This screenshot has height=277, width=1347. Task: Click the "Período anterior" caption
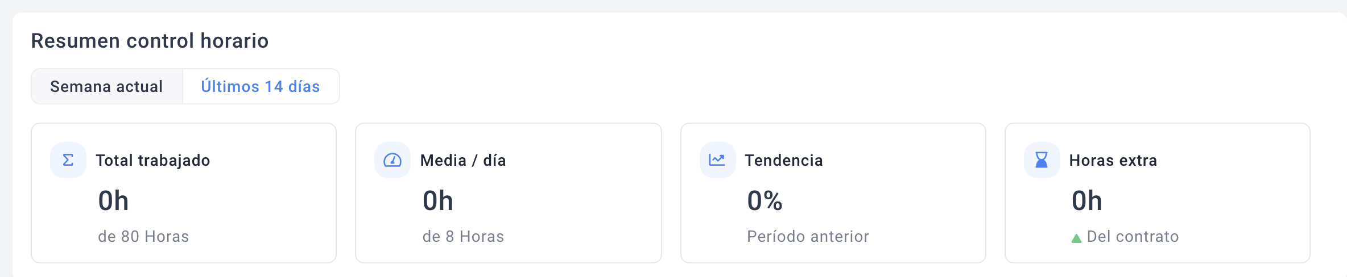[x=808, y=236]
